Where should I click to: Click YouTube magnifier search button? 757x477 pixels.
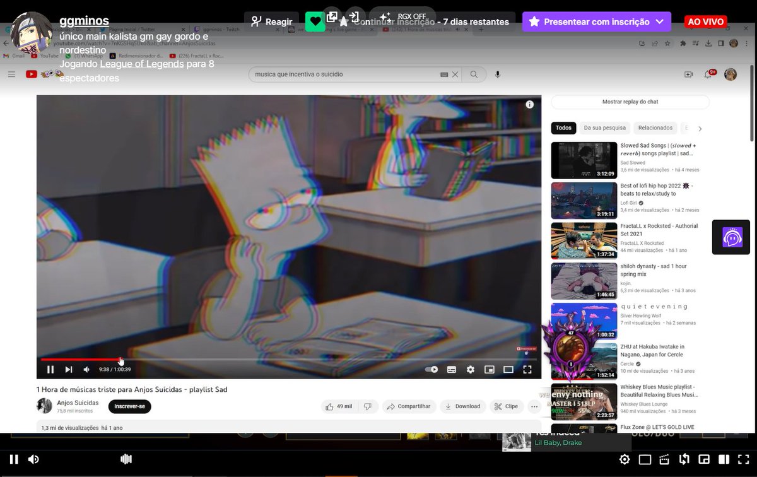click(x=474, y=74)
